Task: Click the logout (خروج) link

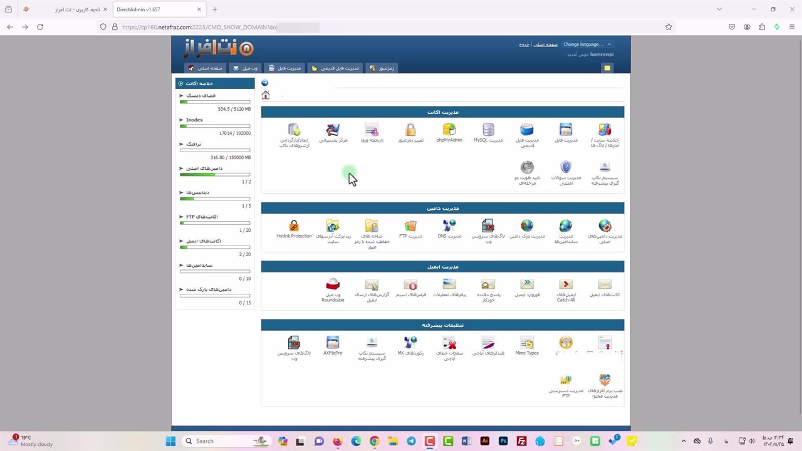Action: [x=524, y=44]
